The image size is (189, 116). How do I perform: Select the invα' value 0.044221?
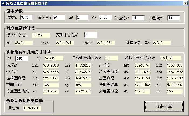106,43
